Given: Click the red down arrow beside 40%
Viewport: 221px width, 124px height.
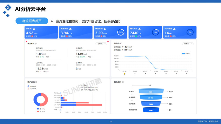Looking at the screenshot, I should point(101,36).
